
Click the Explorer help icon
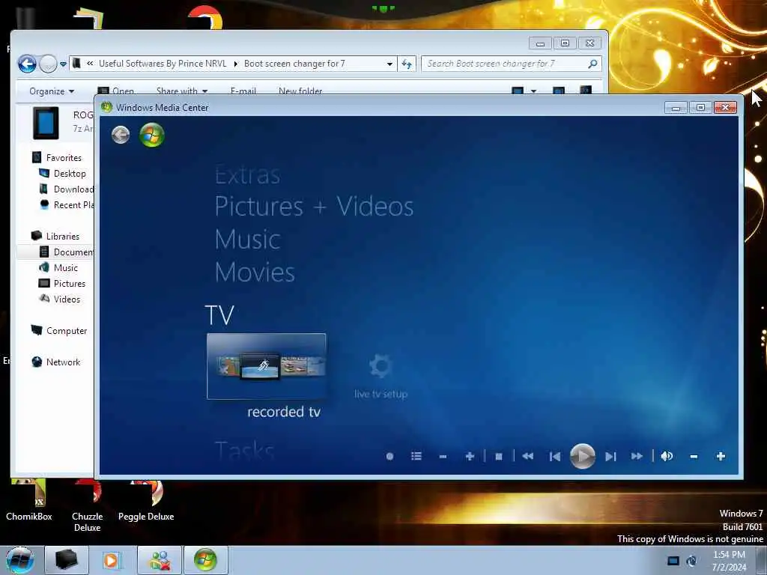[585, 90]
